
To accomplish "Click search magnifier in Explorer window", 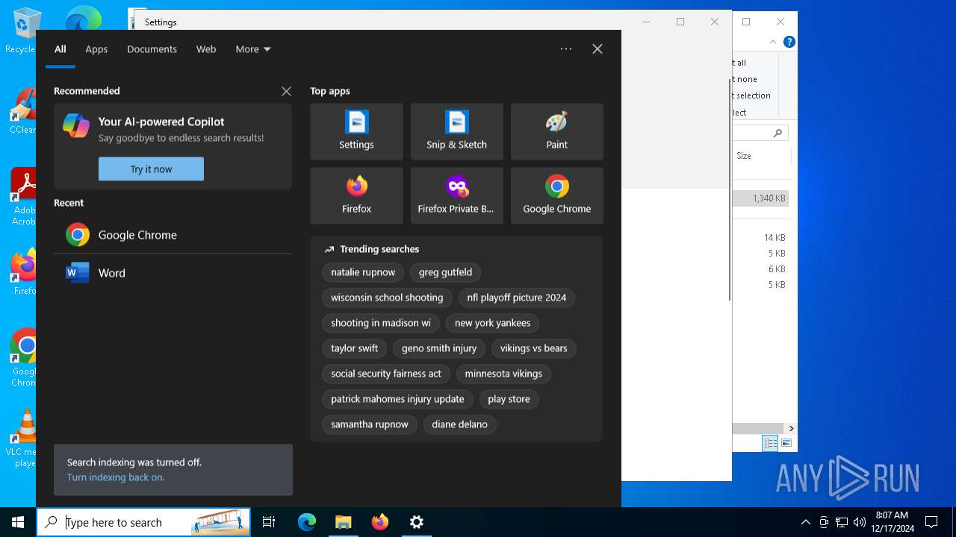I will [x=777, y=133].
